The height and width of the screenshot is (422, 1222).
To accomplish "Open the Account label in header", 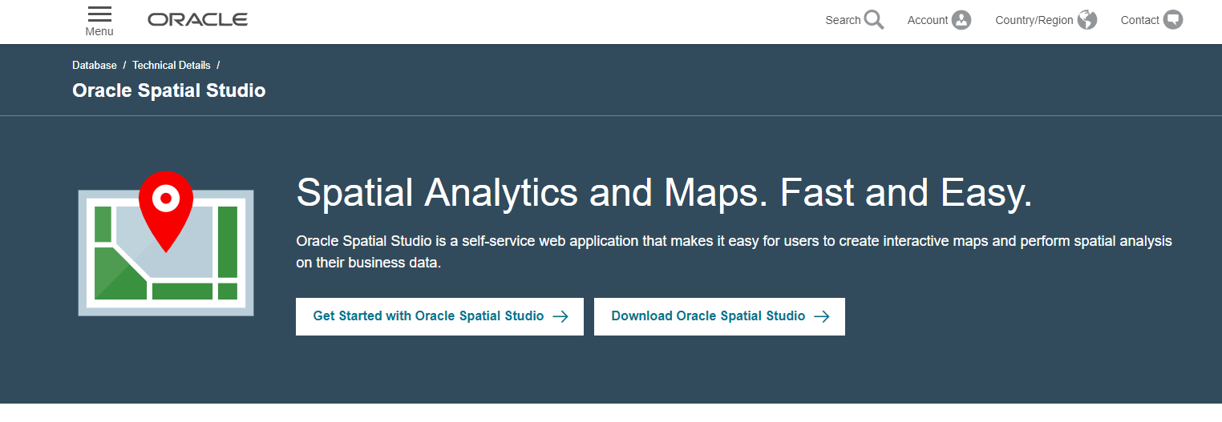I will tap(928, 21).
